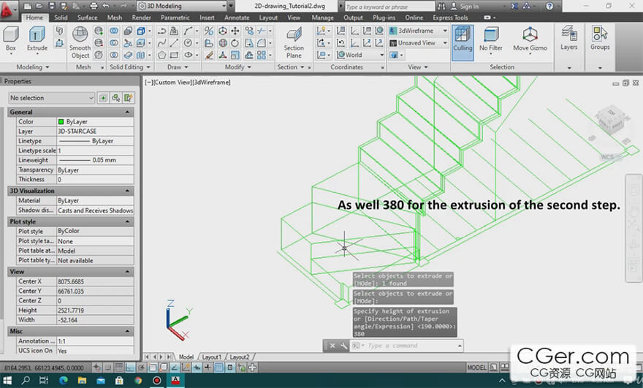Image resolution: width=643 pixels, height=388 pixels.
Task: Click the customize wrench icon in command line
Action: point(343,346)
